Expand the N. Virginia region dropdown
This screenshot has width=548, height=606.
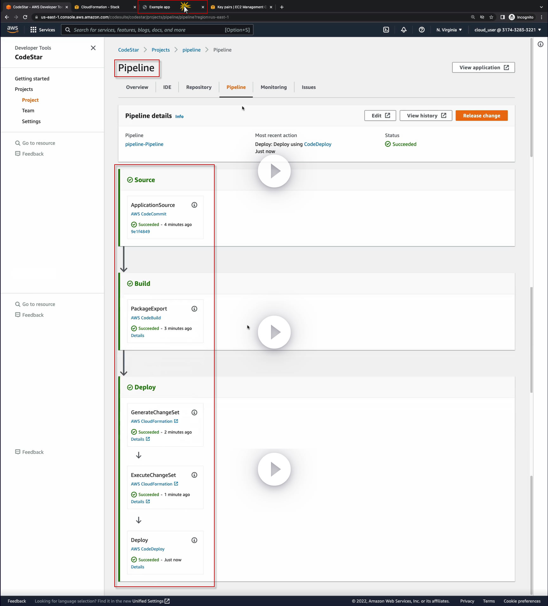click(x=449, y=30)
